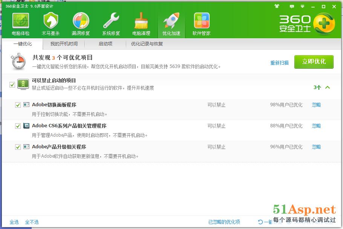Click the 可以禁止启动的项目 group heading
This screenshot has height=229, width=343.
(54, 80)
